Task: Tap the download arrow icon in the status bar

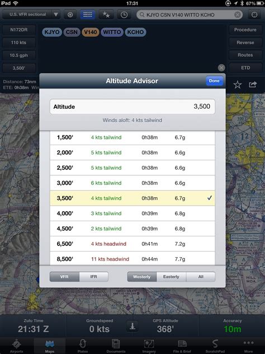Action: pos(132,326)
